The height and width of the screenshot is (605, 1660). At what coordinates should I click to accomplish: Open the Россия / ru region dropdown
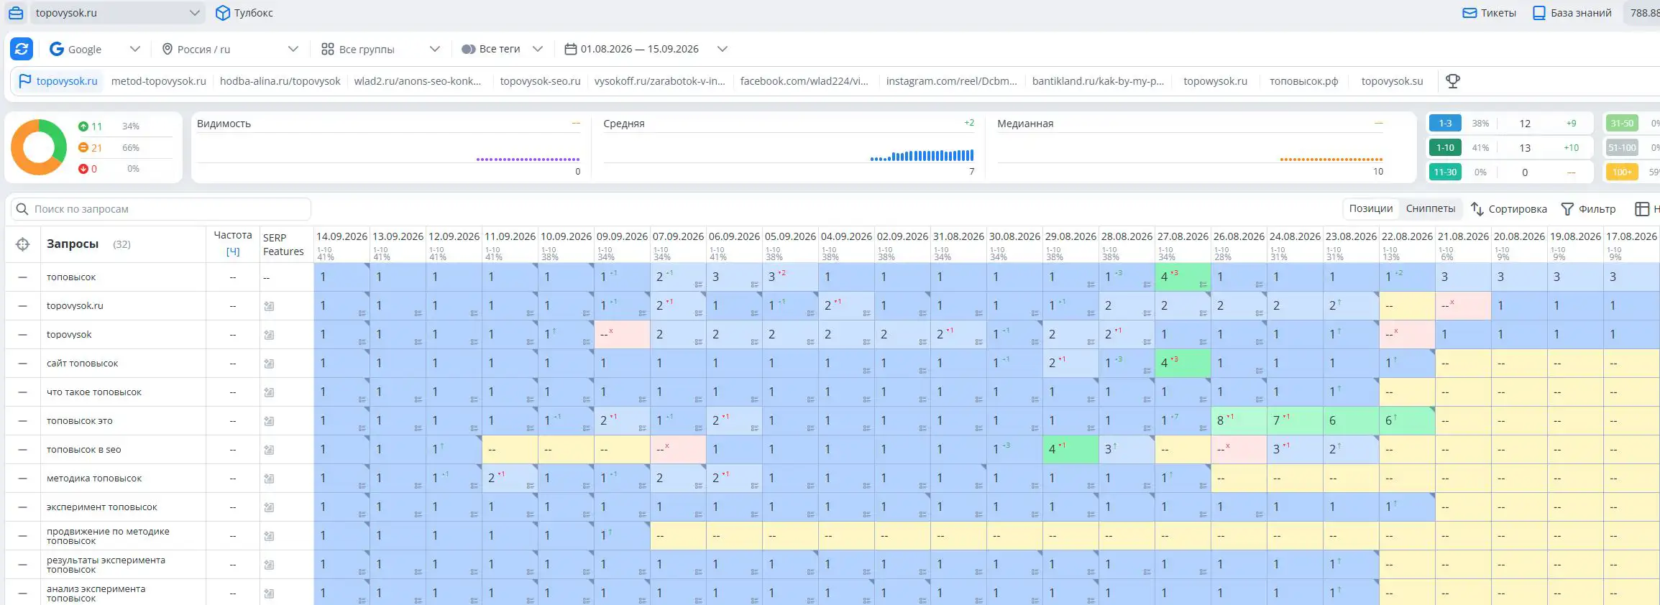230,49
